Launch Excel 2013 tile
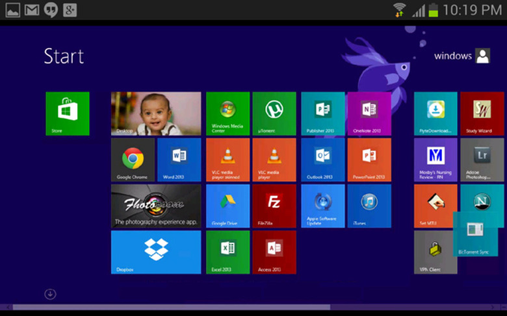This screenshot has height=316, width=507. click(228, 252)
